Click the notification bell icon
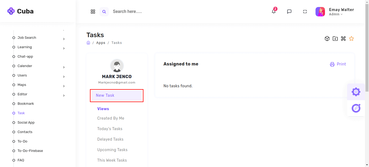 [x=274, y=12]
